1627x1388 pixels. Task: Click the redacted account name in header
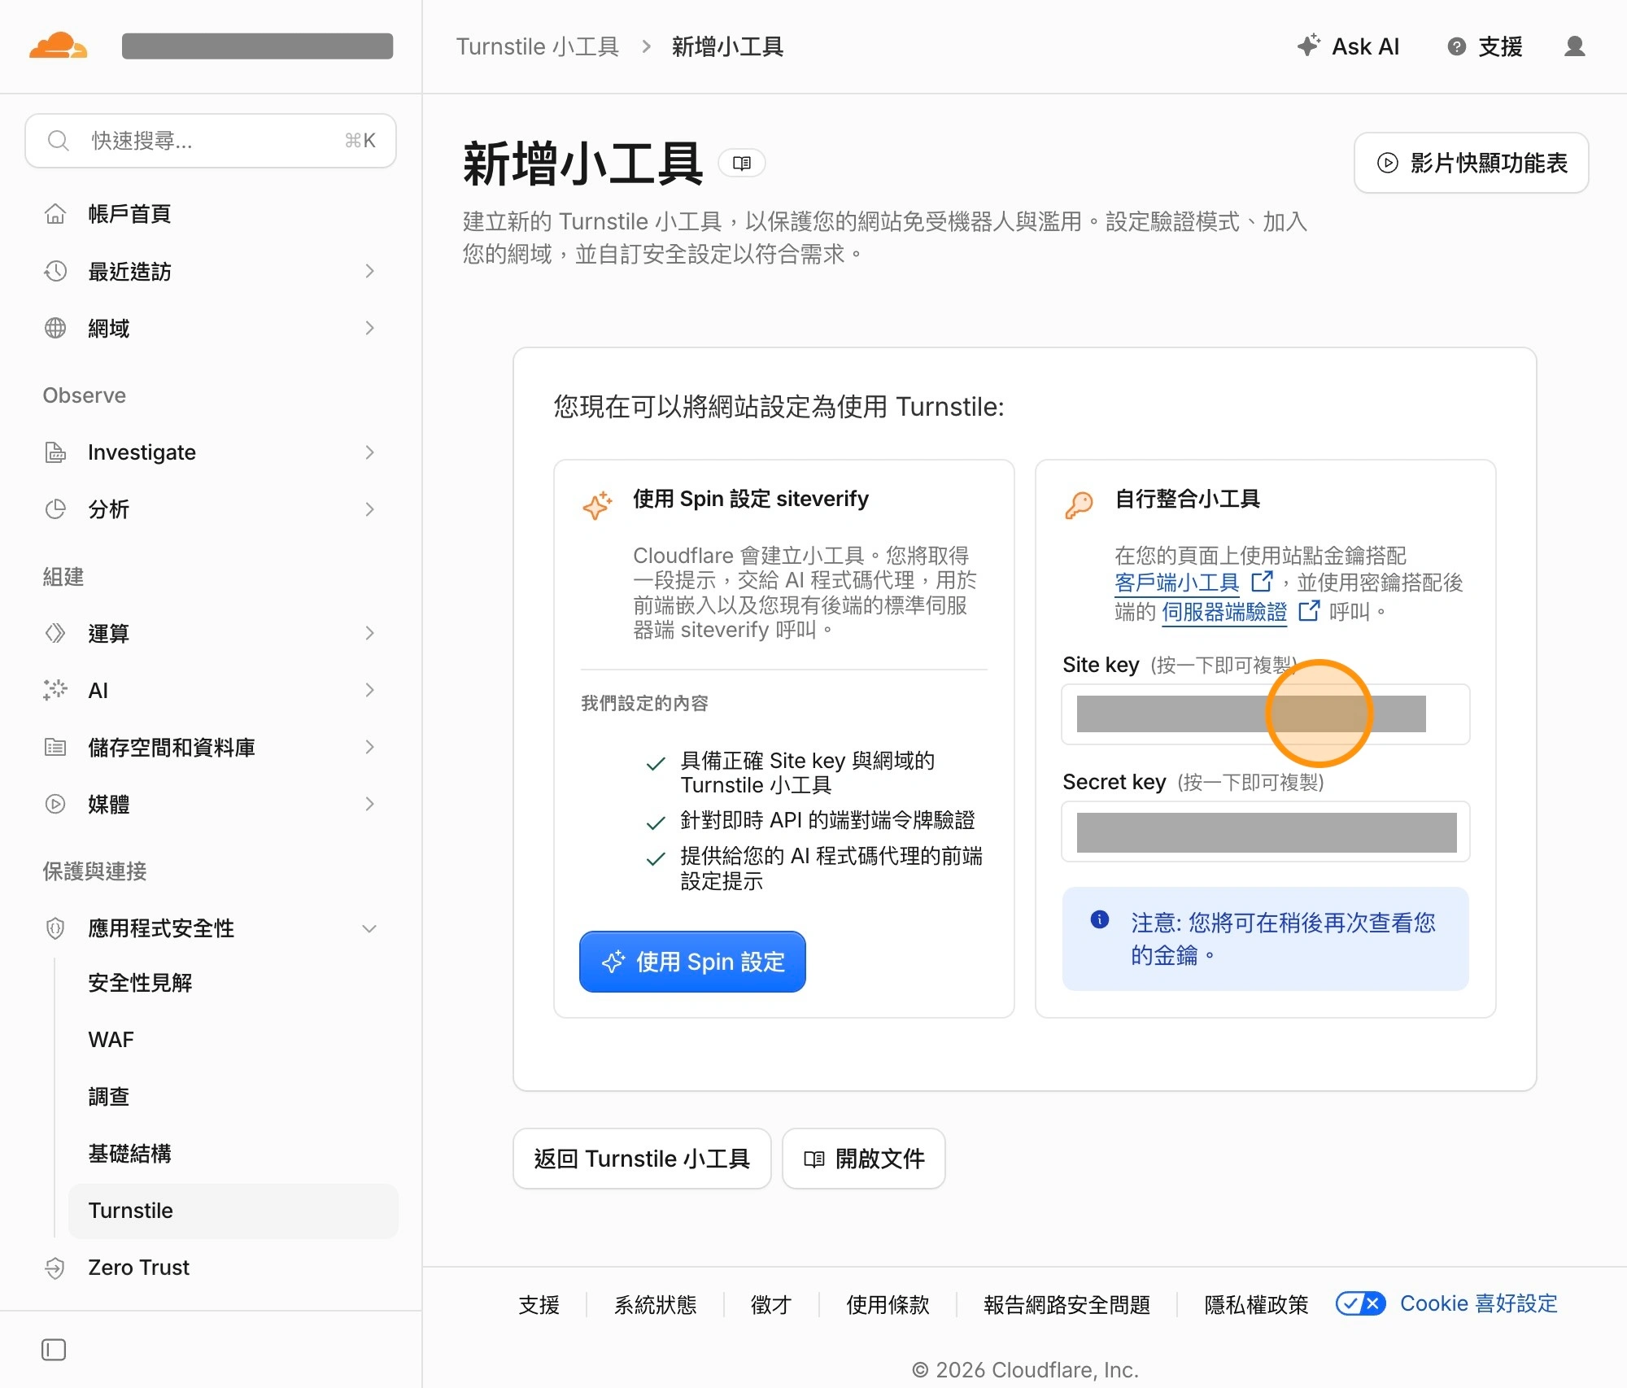257,46
